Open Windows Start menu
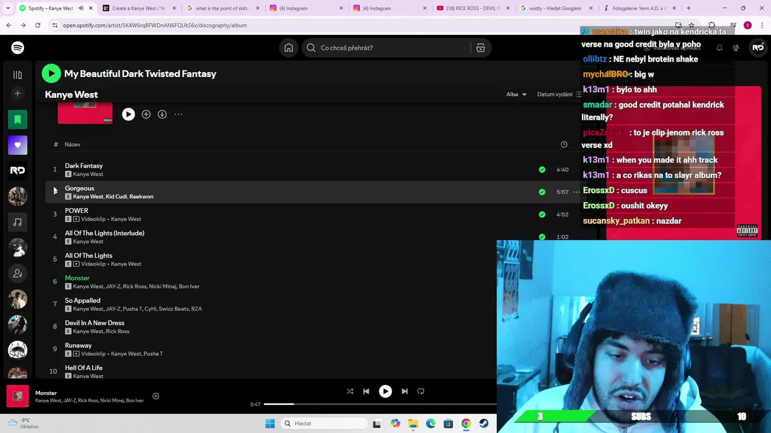The height and width of the screenshot is (433, 771). [x=270, y=423]
